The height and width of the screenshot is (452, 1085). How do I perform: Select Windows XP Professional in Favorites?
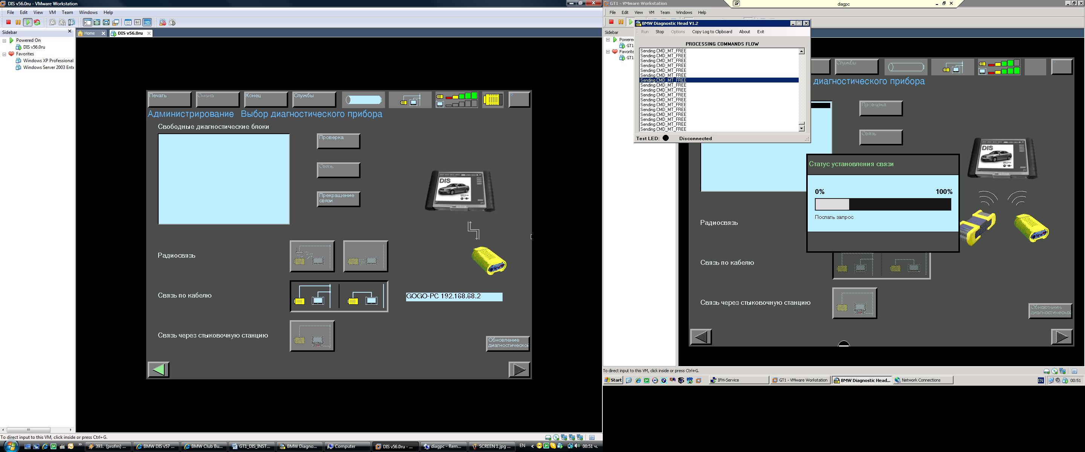point(48,61)
